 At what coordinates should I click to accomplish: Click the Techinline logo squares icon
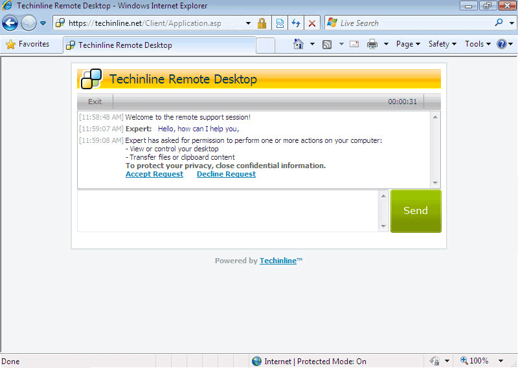pyautogui.click(x=91, y=78)
